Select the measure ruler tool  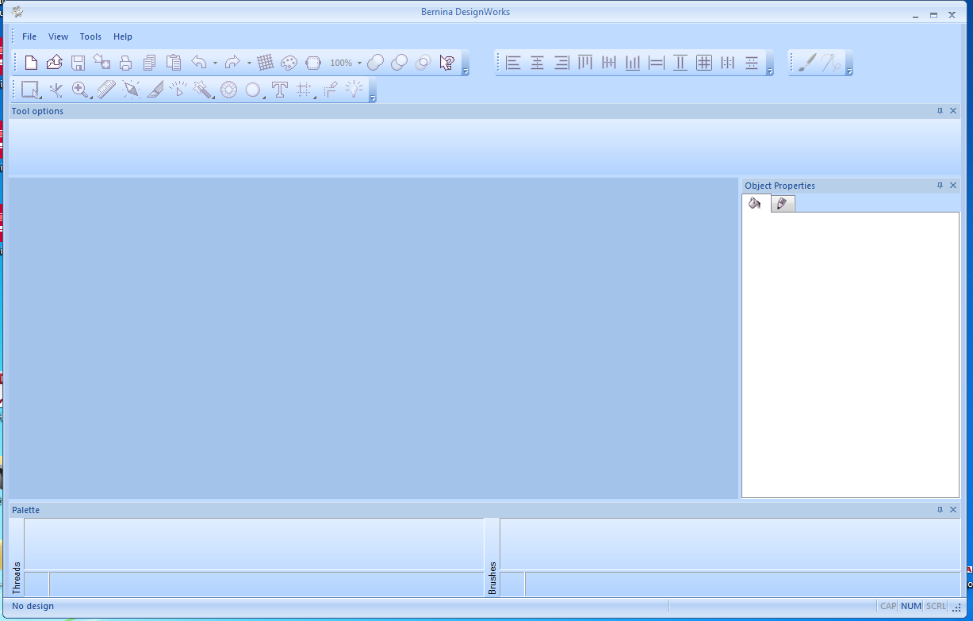coord(106,90)
